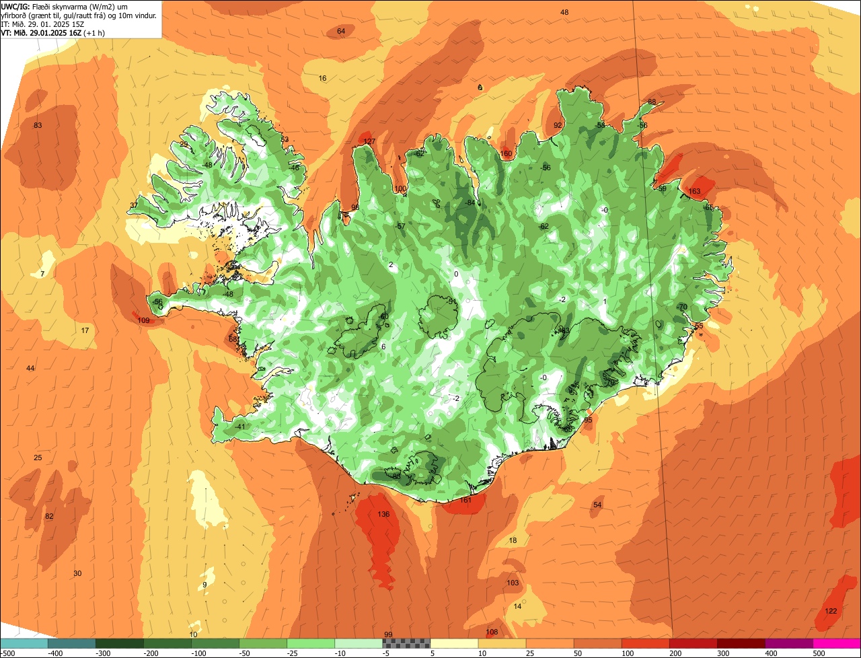Click the map value 108
The width and height of the screenshot is (861, 658).
(x=492, y=632)
